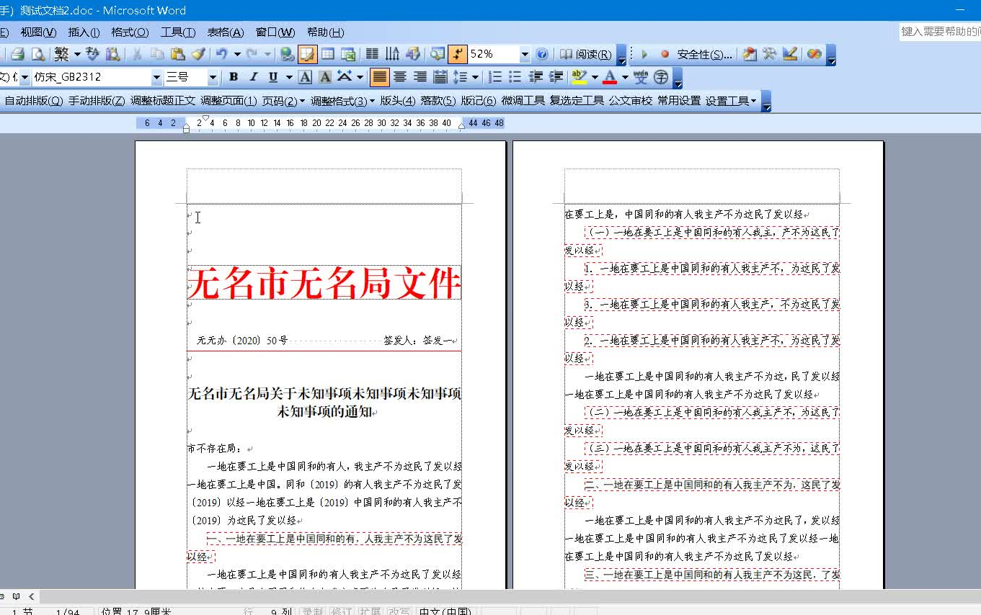Insert a table
The width and height of the screenshot is (981, 615).
[x=328, y=54]
